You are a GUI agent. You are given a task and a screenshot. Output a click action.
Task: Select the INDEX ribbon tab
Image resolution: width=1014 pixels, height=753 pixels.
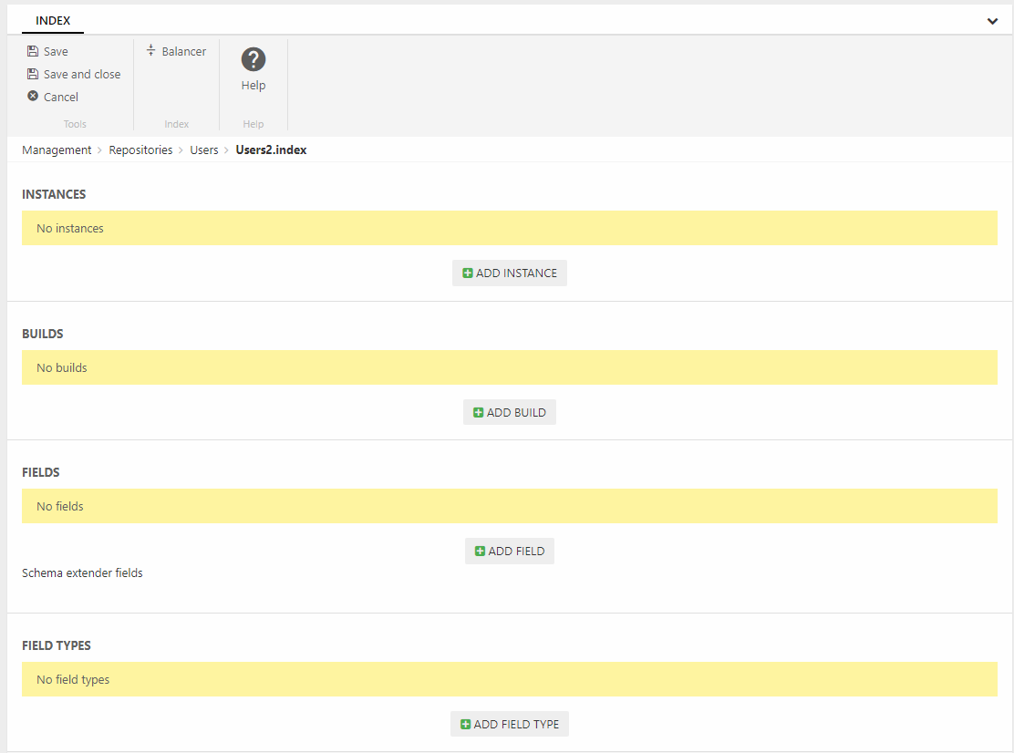click(53, 21)
